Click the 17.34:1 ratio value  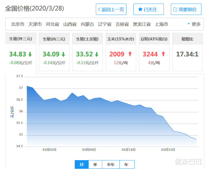tap(187, 54)
